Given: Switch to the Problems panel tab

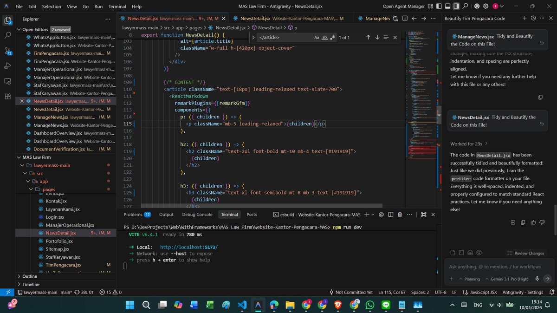Looking at the screenshot, I should click(137, 215).
